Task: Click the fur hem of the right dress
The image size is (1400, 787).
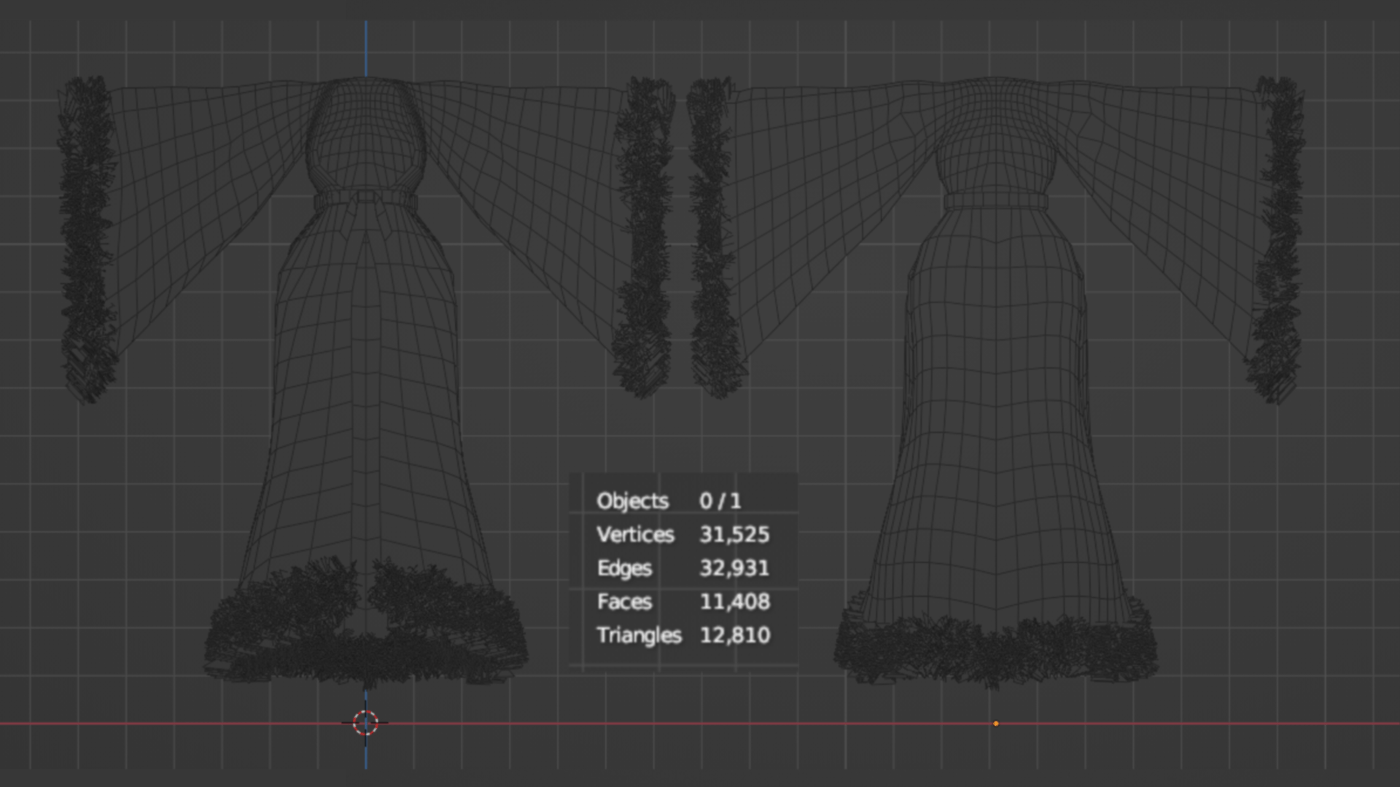Action: [996, 645]
